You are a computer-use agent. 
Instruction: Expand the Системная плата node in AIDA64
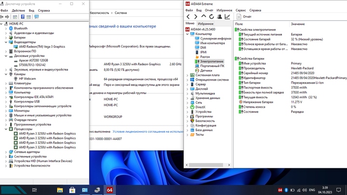pos(187,75)
